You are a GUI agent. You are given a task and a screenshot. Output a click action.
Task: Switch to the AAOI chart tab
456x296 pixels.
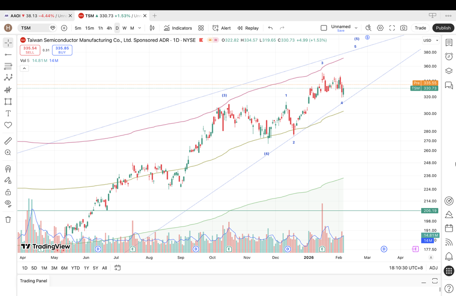coord(36,16)
